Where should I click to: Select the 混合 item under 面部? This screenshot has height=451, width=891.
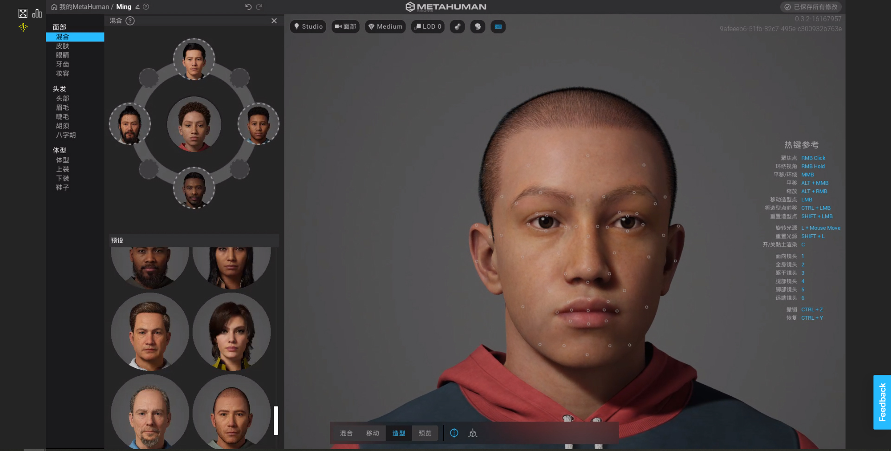point(75,37)
